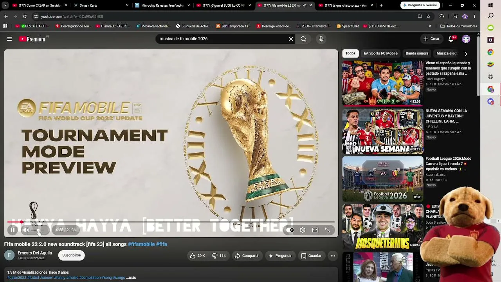Switch to the Smash Karts tab
The image size is (501, 282).
coord(101,5)
